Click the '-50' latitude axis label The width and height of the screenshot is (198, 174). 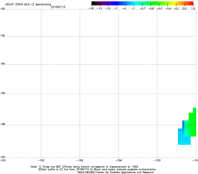click(x=2, y=9)
